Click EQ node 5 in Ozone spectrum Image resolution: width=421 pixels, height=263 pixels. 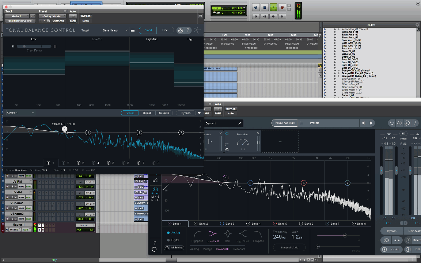[304, 183]
